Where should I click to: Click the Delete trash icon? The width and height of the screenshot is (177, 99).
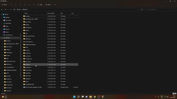pos(34,5)
